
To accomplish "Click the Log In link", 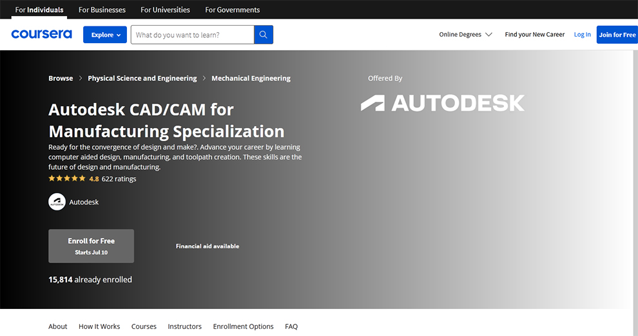I will click(x=583, y=35).
